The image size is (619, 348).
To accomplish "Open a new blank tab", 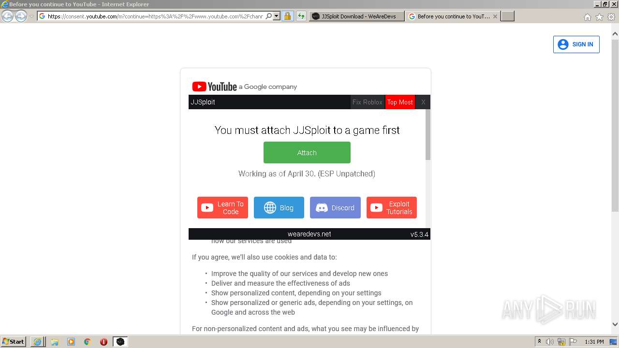I will click(x=507, y=16).
